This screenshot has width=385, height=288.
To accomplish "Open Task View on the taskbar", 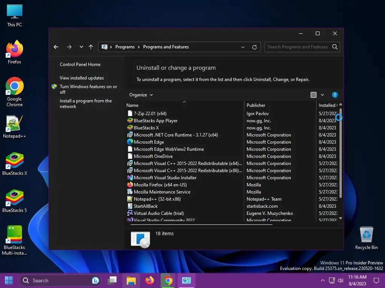I will tap(112, 280).
